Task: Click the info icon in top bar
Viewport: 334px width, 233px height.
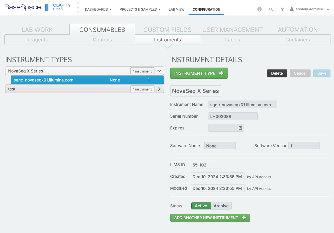Action: click(259, 9)
